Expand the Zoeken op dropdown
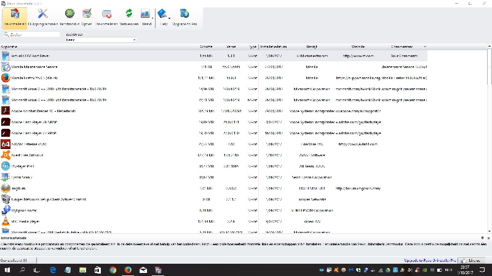 134,40
